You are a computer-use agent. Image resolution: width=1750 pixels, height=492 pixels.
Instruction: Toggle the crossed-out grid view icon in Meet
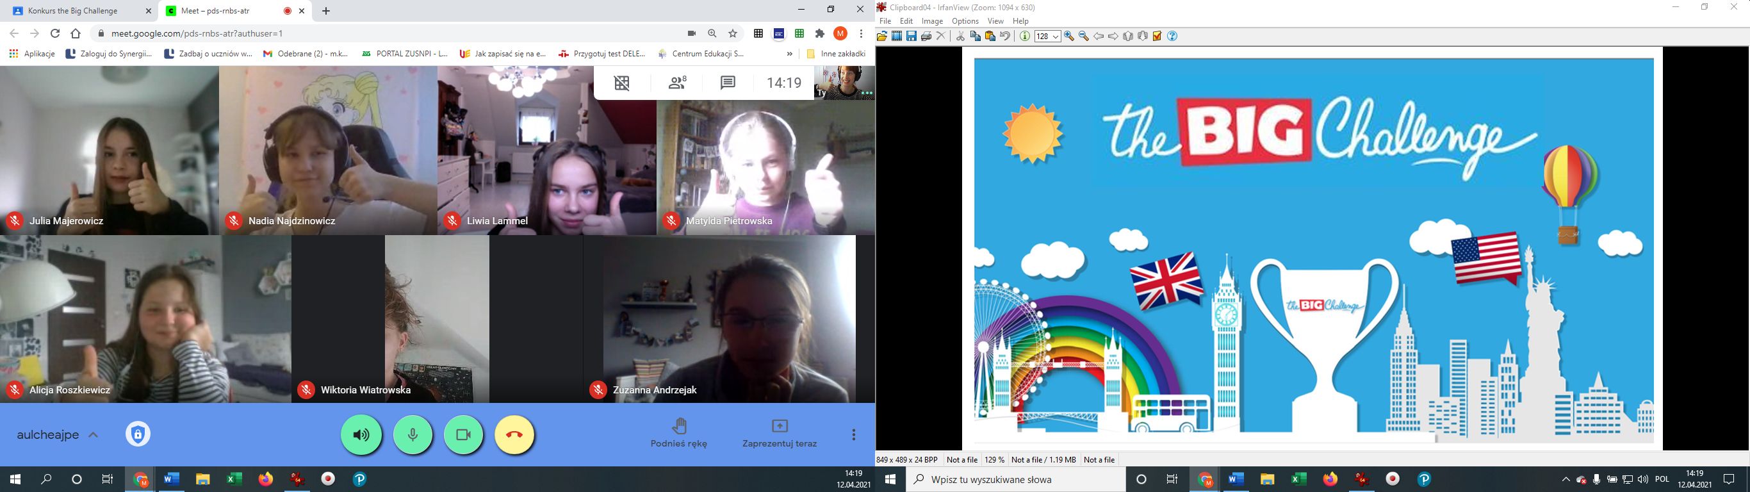621,83
